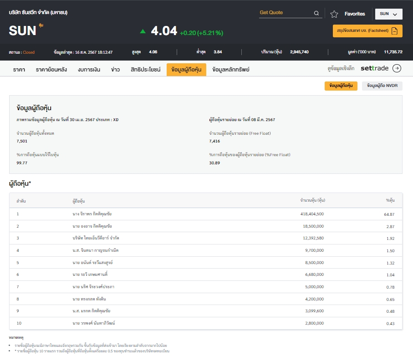Select shareholder น.ส. จินตนา กาญจนกำเนิด
The height and width of the screenshot is (361, 413).
pyautogui.click(x=96, y=250)
